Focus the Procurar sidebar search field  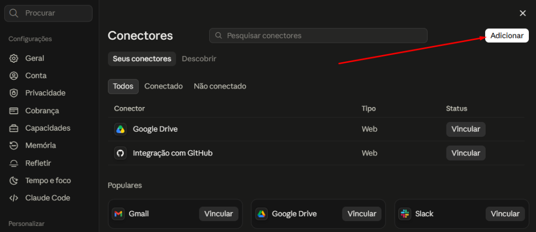click(x=48, y=13)
